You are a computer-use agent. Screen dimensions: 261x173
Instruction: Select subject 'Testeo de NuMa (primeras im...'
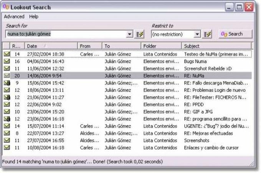pos(216,54)
